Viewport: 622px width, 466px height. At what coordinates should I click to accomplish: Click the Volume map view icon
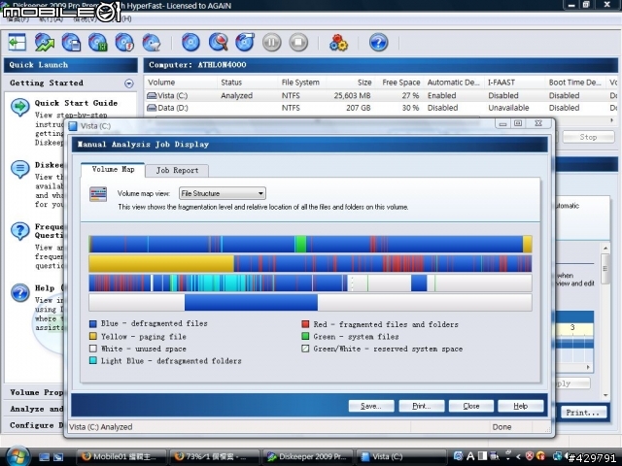click(98, 194)
